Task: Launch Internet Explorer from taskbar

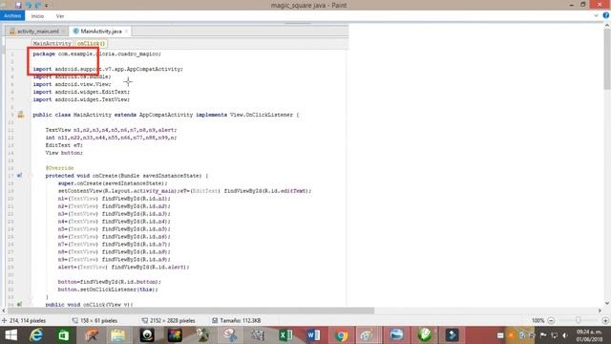Action: coord(36,335)
